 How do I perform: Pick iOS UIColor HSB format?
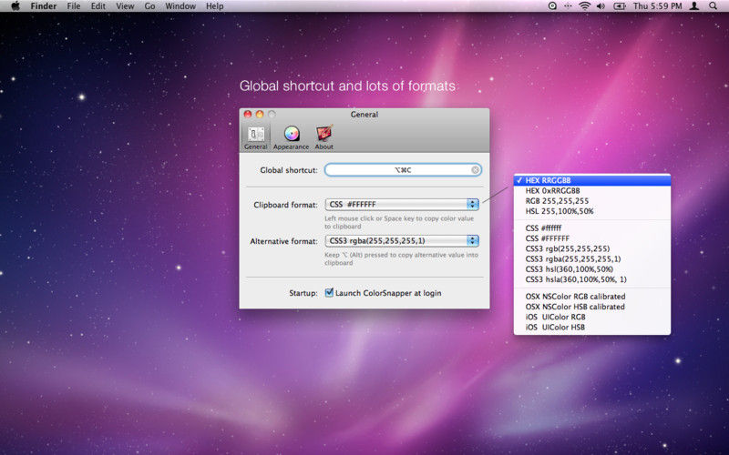click(591, 327)
